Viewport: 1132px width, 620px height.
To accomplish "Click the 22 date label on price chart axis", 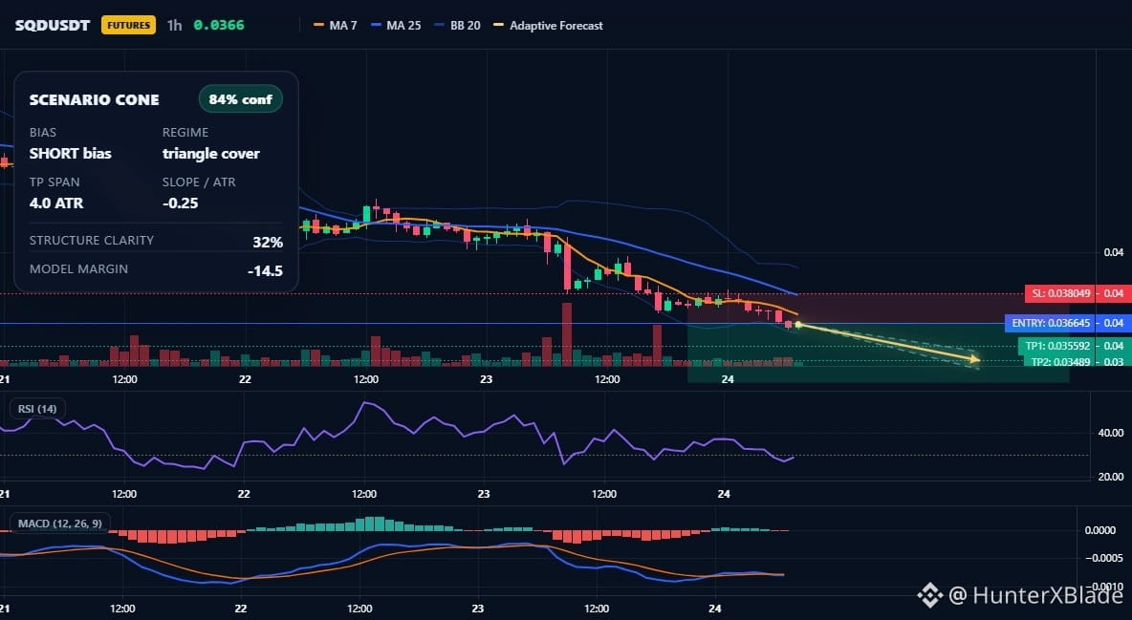I will [245, 379].
